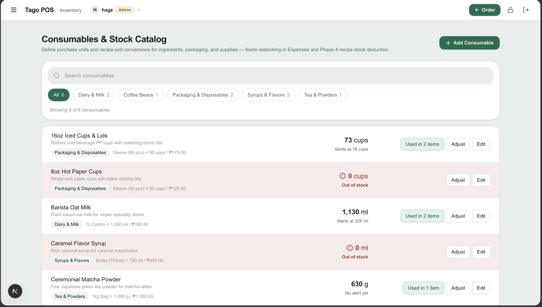Viewport: 542px width, 307px height.
Task: Click the search magnifier icon
Action: [57, 75]
